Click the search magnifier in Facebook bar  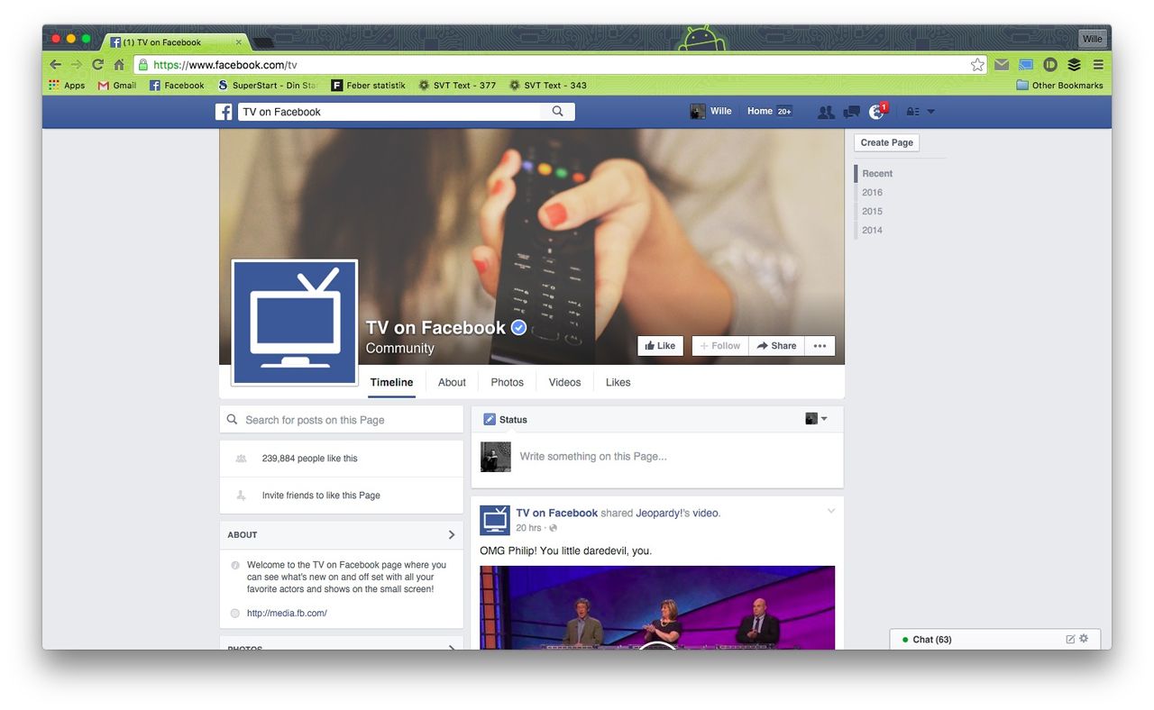coord(557,112)
